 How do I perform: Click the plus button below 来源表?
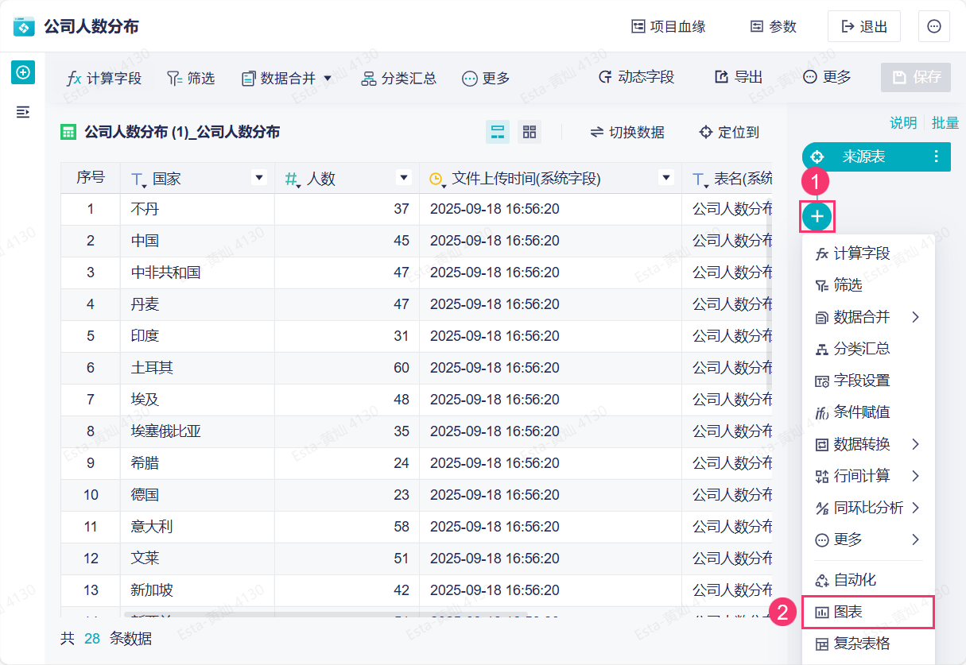point(817,216)
